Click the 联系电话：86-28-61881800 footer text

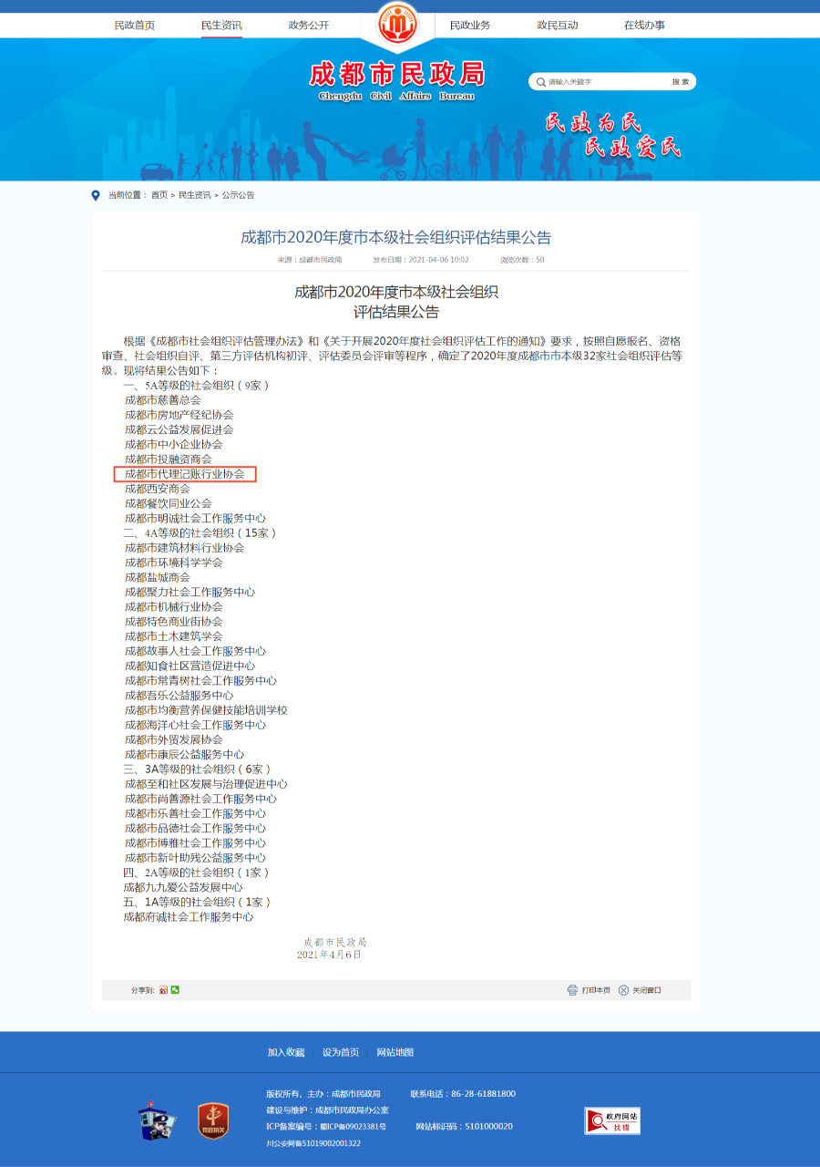click(x=463, y=1094)
